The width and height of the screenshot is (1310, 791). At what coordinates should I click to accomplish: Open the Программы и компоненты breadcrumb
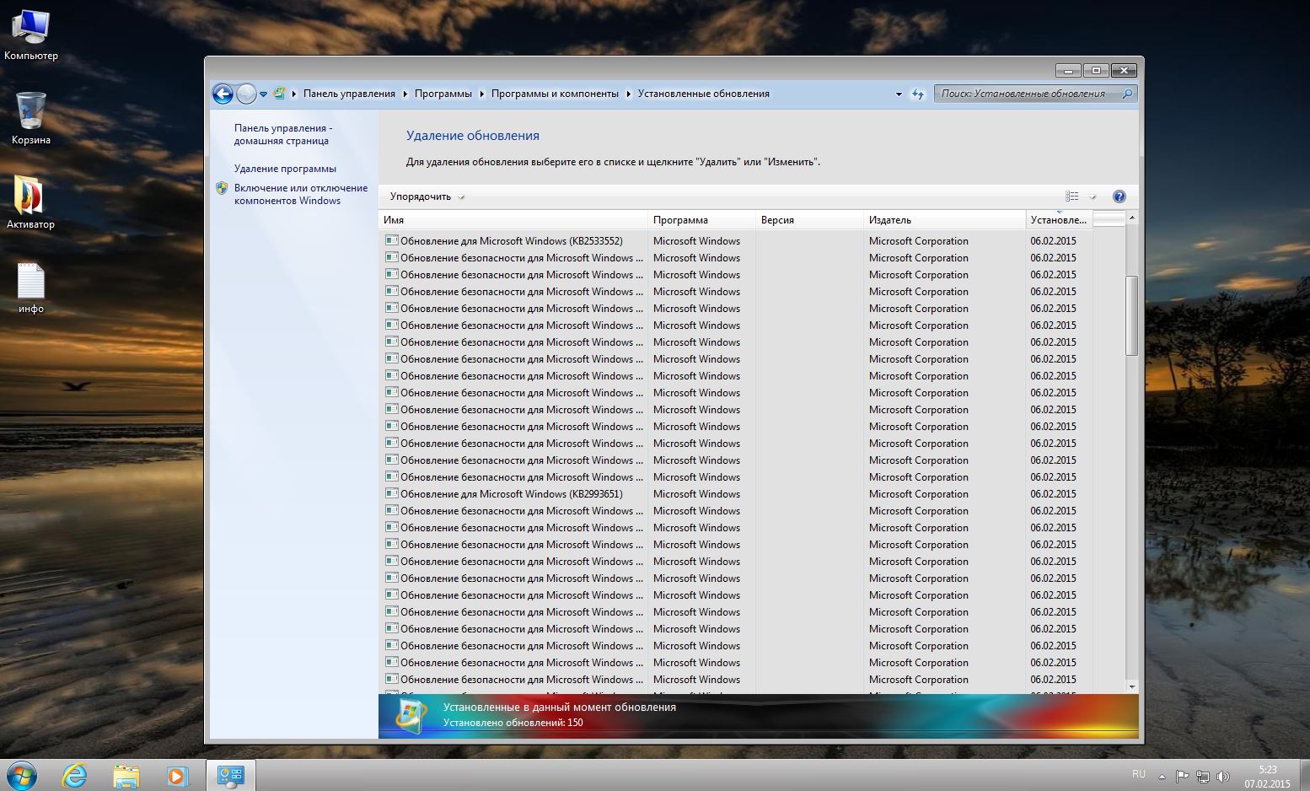(x=555, y=94)
